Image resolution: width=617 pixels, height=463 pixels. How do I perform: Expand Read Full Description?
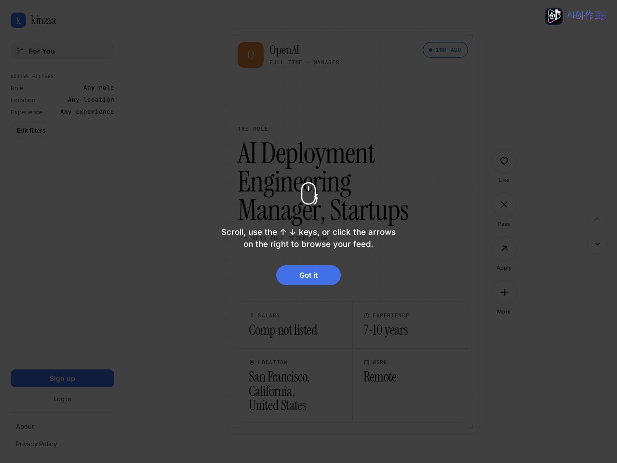pos(286,238)
